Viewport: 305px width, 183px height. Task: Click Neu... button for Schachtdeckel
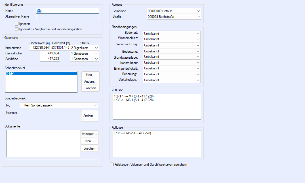(x=90, y=75)
